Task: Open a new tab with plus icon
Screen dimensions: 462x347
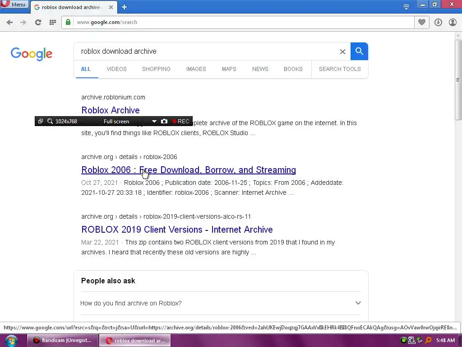Action: point(124,7)
